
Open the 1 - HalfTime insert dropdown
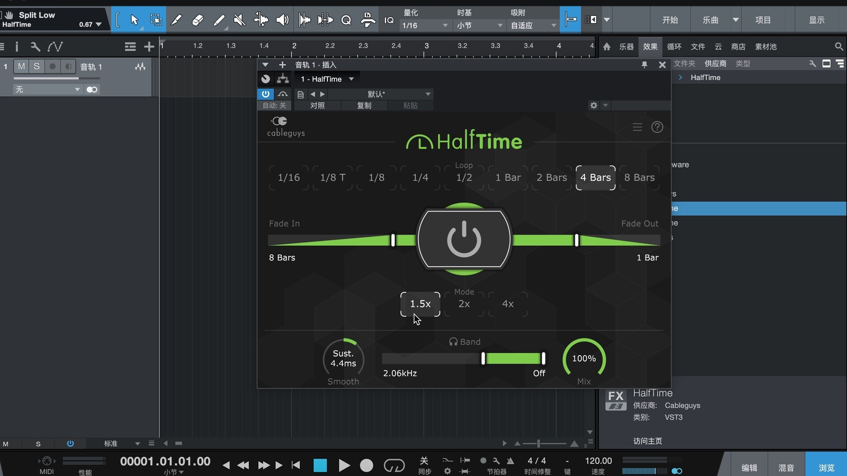tap(327, 79)
